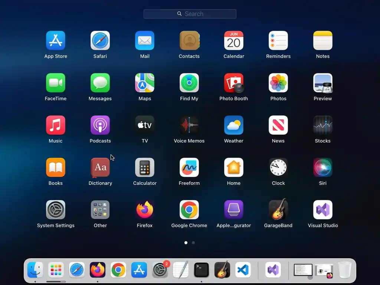Launch Photo Booth
The image size is (380, 285).
click(x=234, y=83)
